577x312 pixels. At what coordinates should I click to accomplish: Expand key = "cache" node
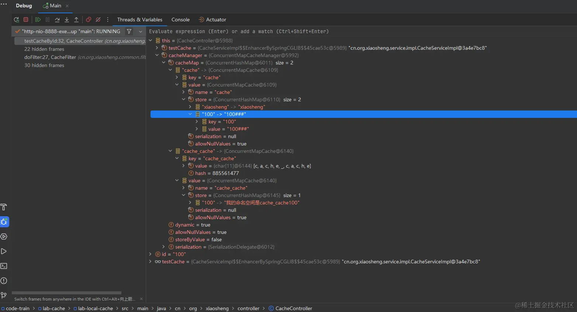click(177, 77)
